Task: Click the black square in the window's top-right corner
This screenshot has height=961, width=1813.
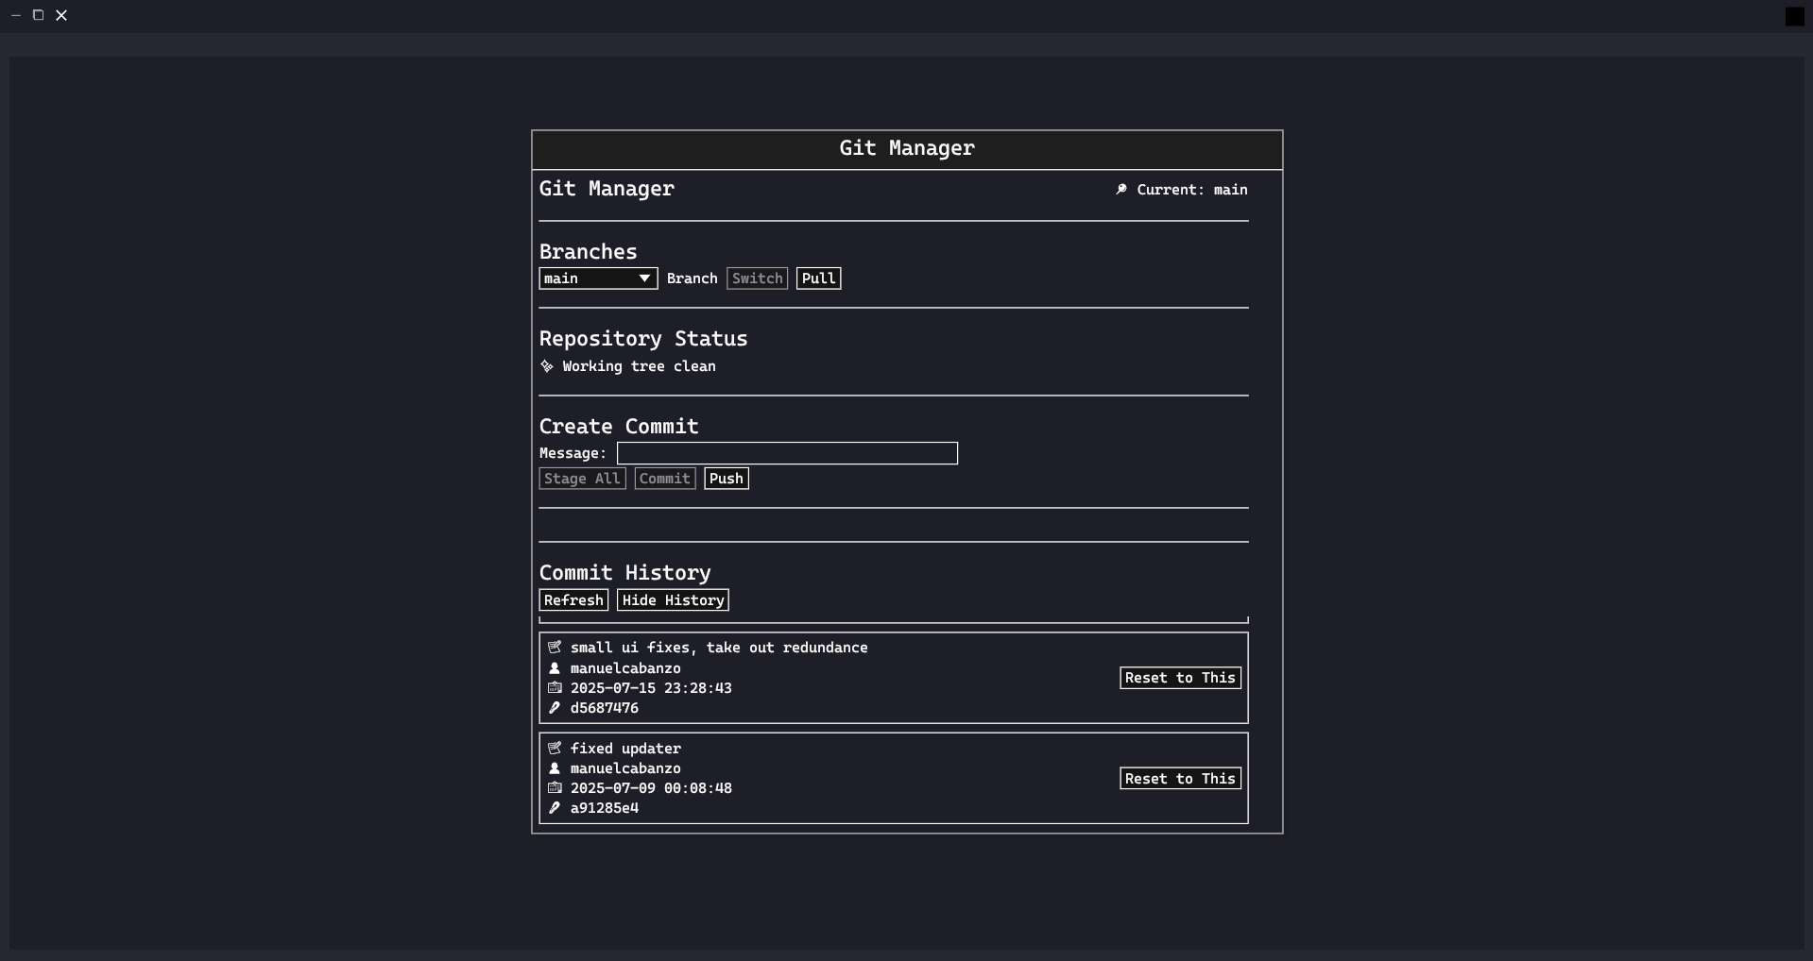Action: point(1794,16)
